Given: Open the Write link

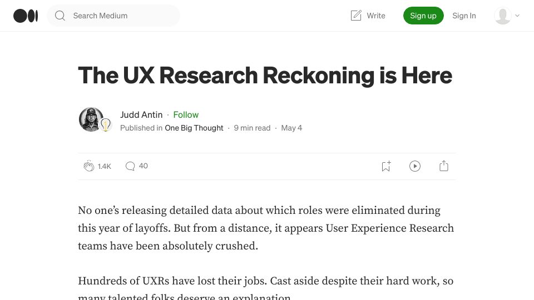Looking at the screenshot, I should 376,16.
